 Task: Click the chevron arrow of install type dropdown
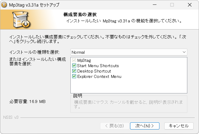pos(184,52)
